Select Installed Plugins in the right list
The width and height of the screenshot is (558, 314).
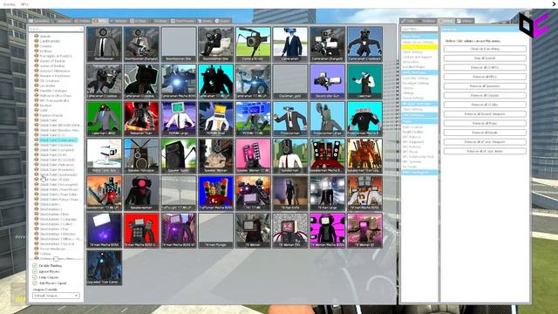coord(413,66)
